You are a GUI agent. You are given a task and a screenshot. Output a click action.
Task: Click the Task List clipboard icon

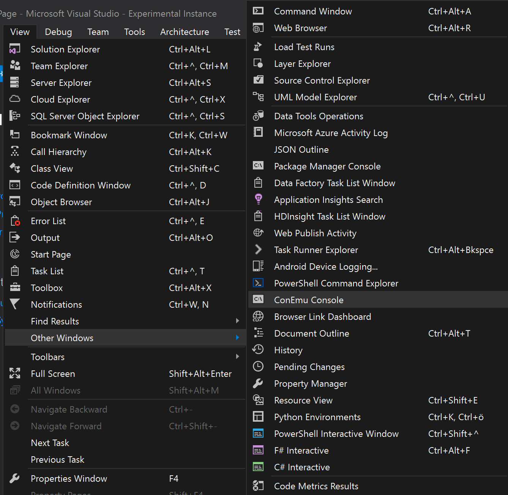coord(15,271)
